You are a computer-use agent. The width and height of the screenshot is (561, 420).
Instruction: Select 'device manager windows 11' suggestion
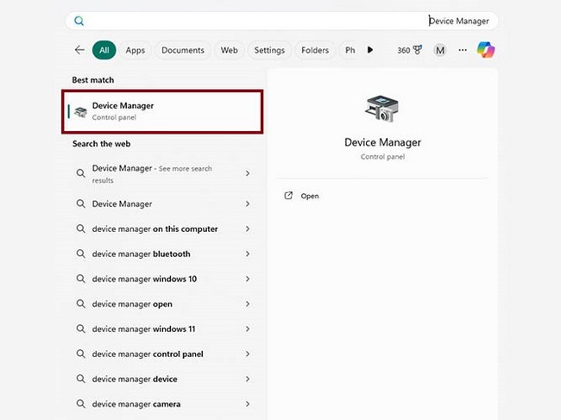click(x=162, y=329)
